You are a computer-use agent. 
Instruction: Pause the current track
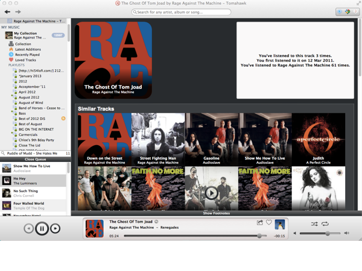[42, 228]
